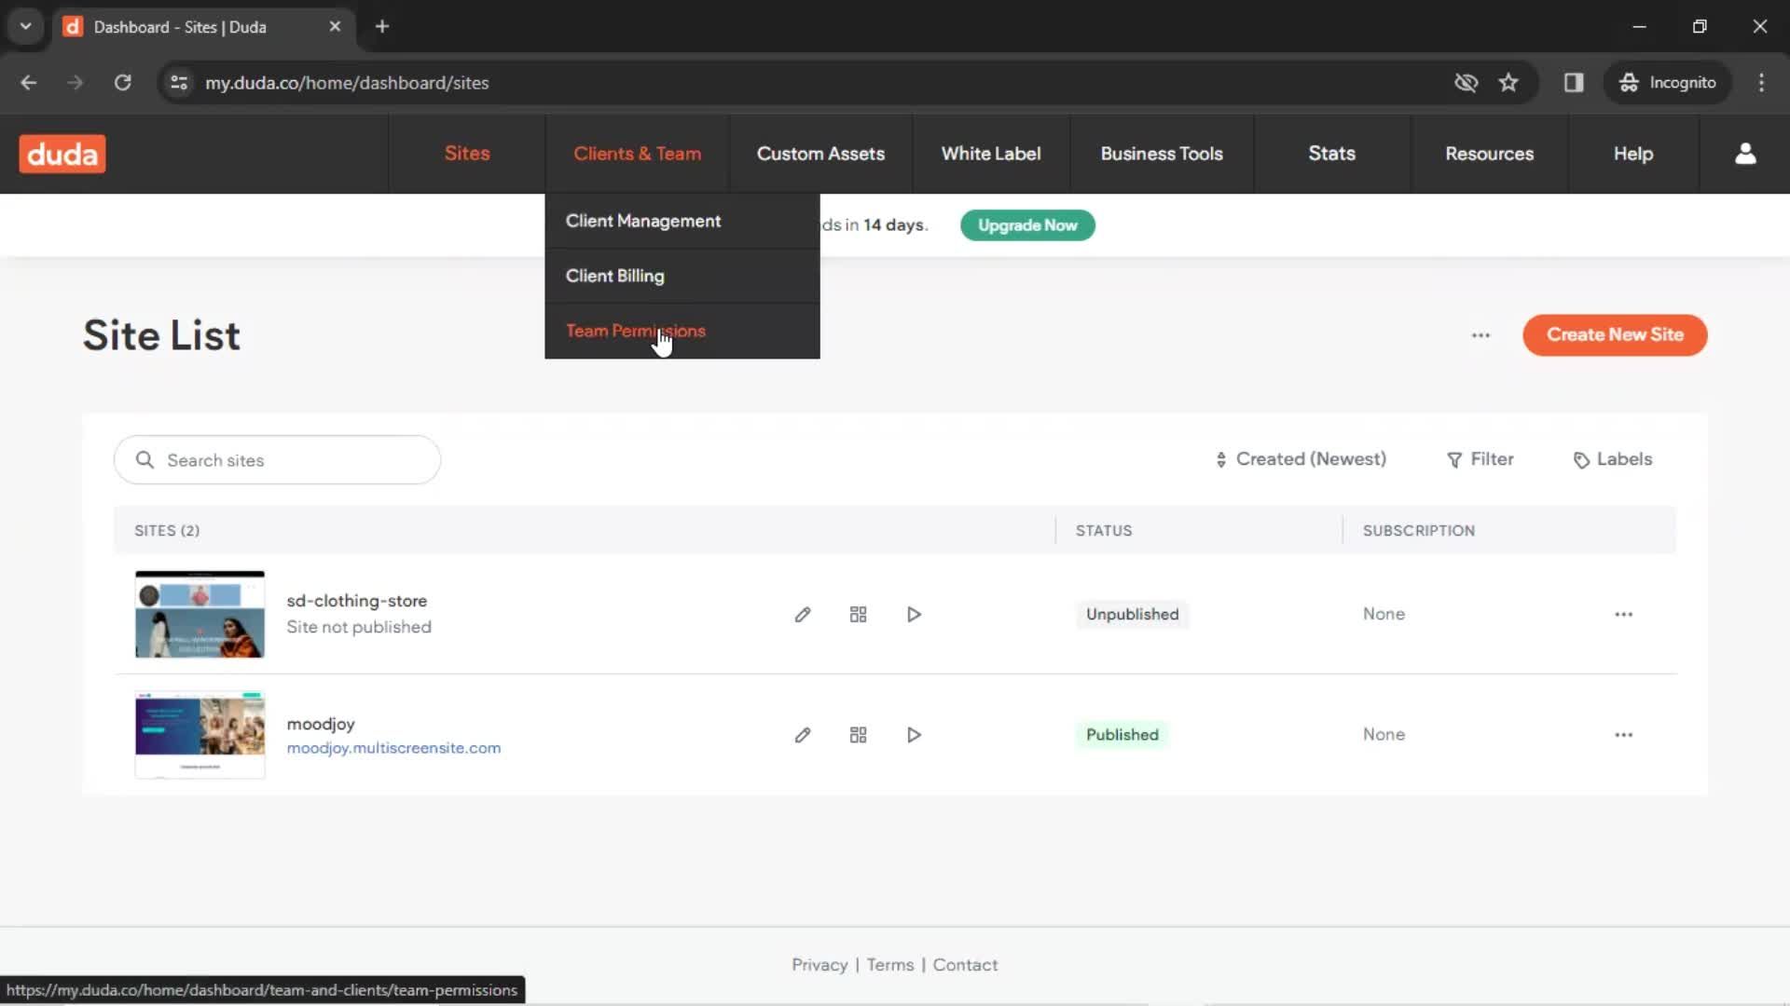The width and height of the screenshot is (1790, 1006).
Task: Open the Stats menu
Action: tap(1331, 154)
